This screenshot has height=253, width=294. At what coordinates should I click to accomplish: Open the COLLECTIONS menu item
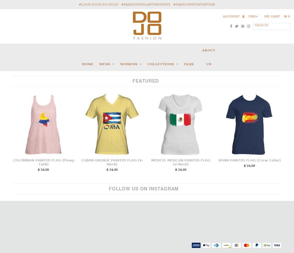click(x=161, y=64)
